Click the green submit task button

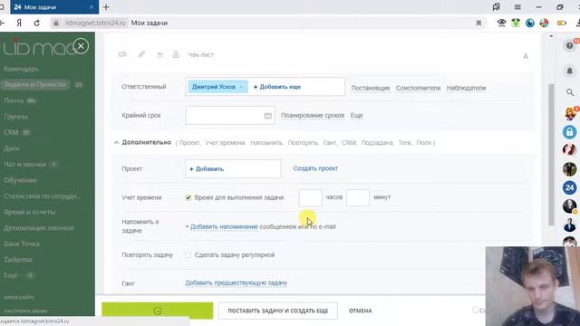click(157, 311)
